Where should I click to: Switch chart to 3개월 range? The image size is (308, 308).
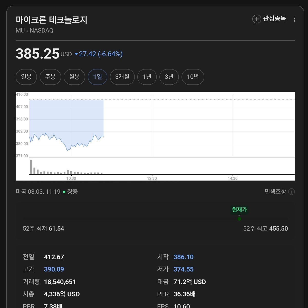point(122,77)
